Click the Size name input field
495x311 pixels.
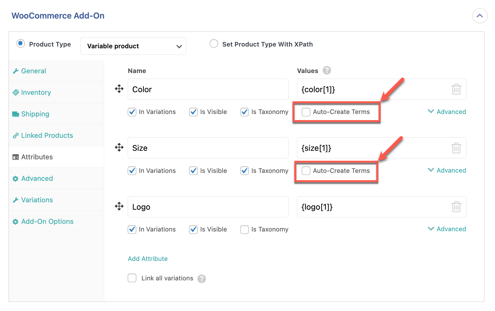[x=208, y=148]
